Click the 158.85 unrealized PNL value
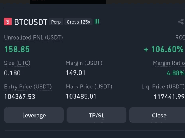This screenshot has width=185, height=138. point(17,49)
